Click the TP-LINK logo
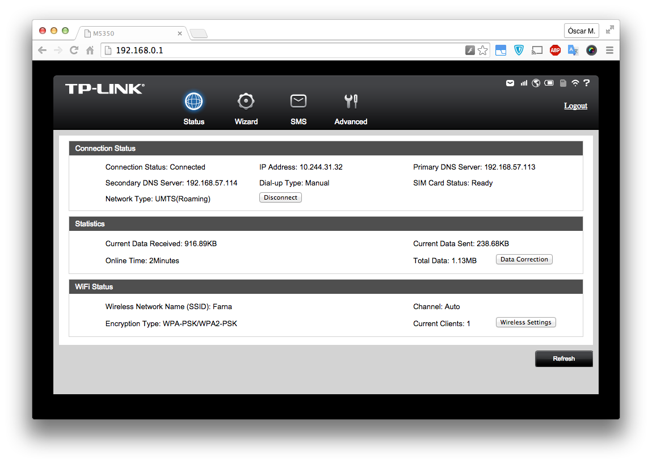The height and width of the screenshot is (464, 652). tap(105, 88)
